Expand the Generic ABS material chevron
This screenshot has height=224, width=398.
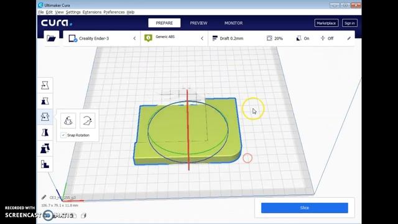(202, 39)
